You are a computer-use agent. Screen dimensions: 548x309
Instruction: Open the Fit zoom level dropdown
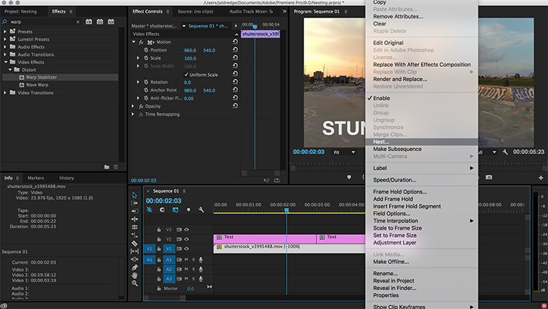coord(344,152)
